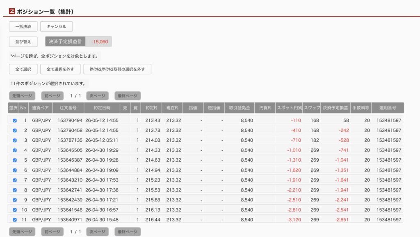Click the スワップ column header
This screenshot has height=237, width=420.
312,108
